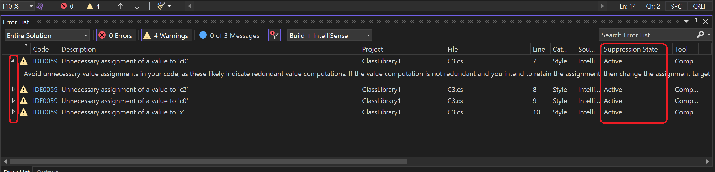The width and height of the screenshot is (715, 172).
Task: Toggle the 4 Warnings filter button
Action: coord(166,35)
